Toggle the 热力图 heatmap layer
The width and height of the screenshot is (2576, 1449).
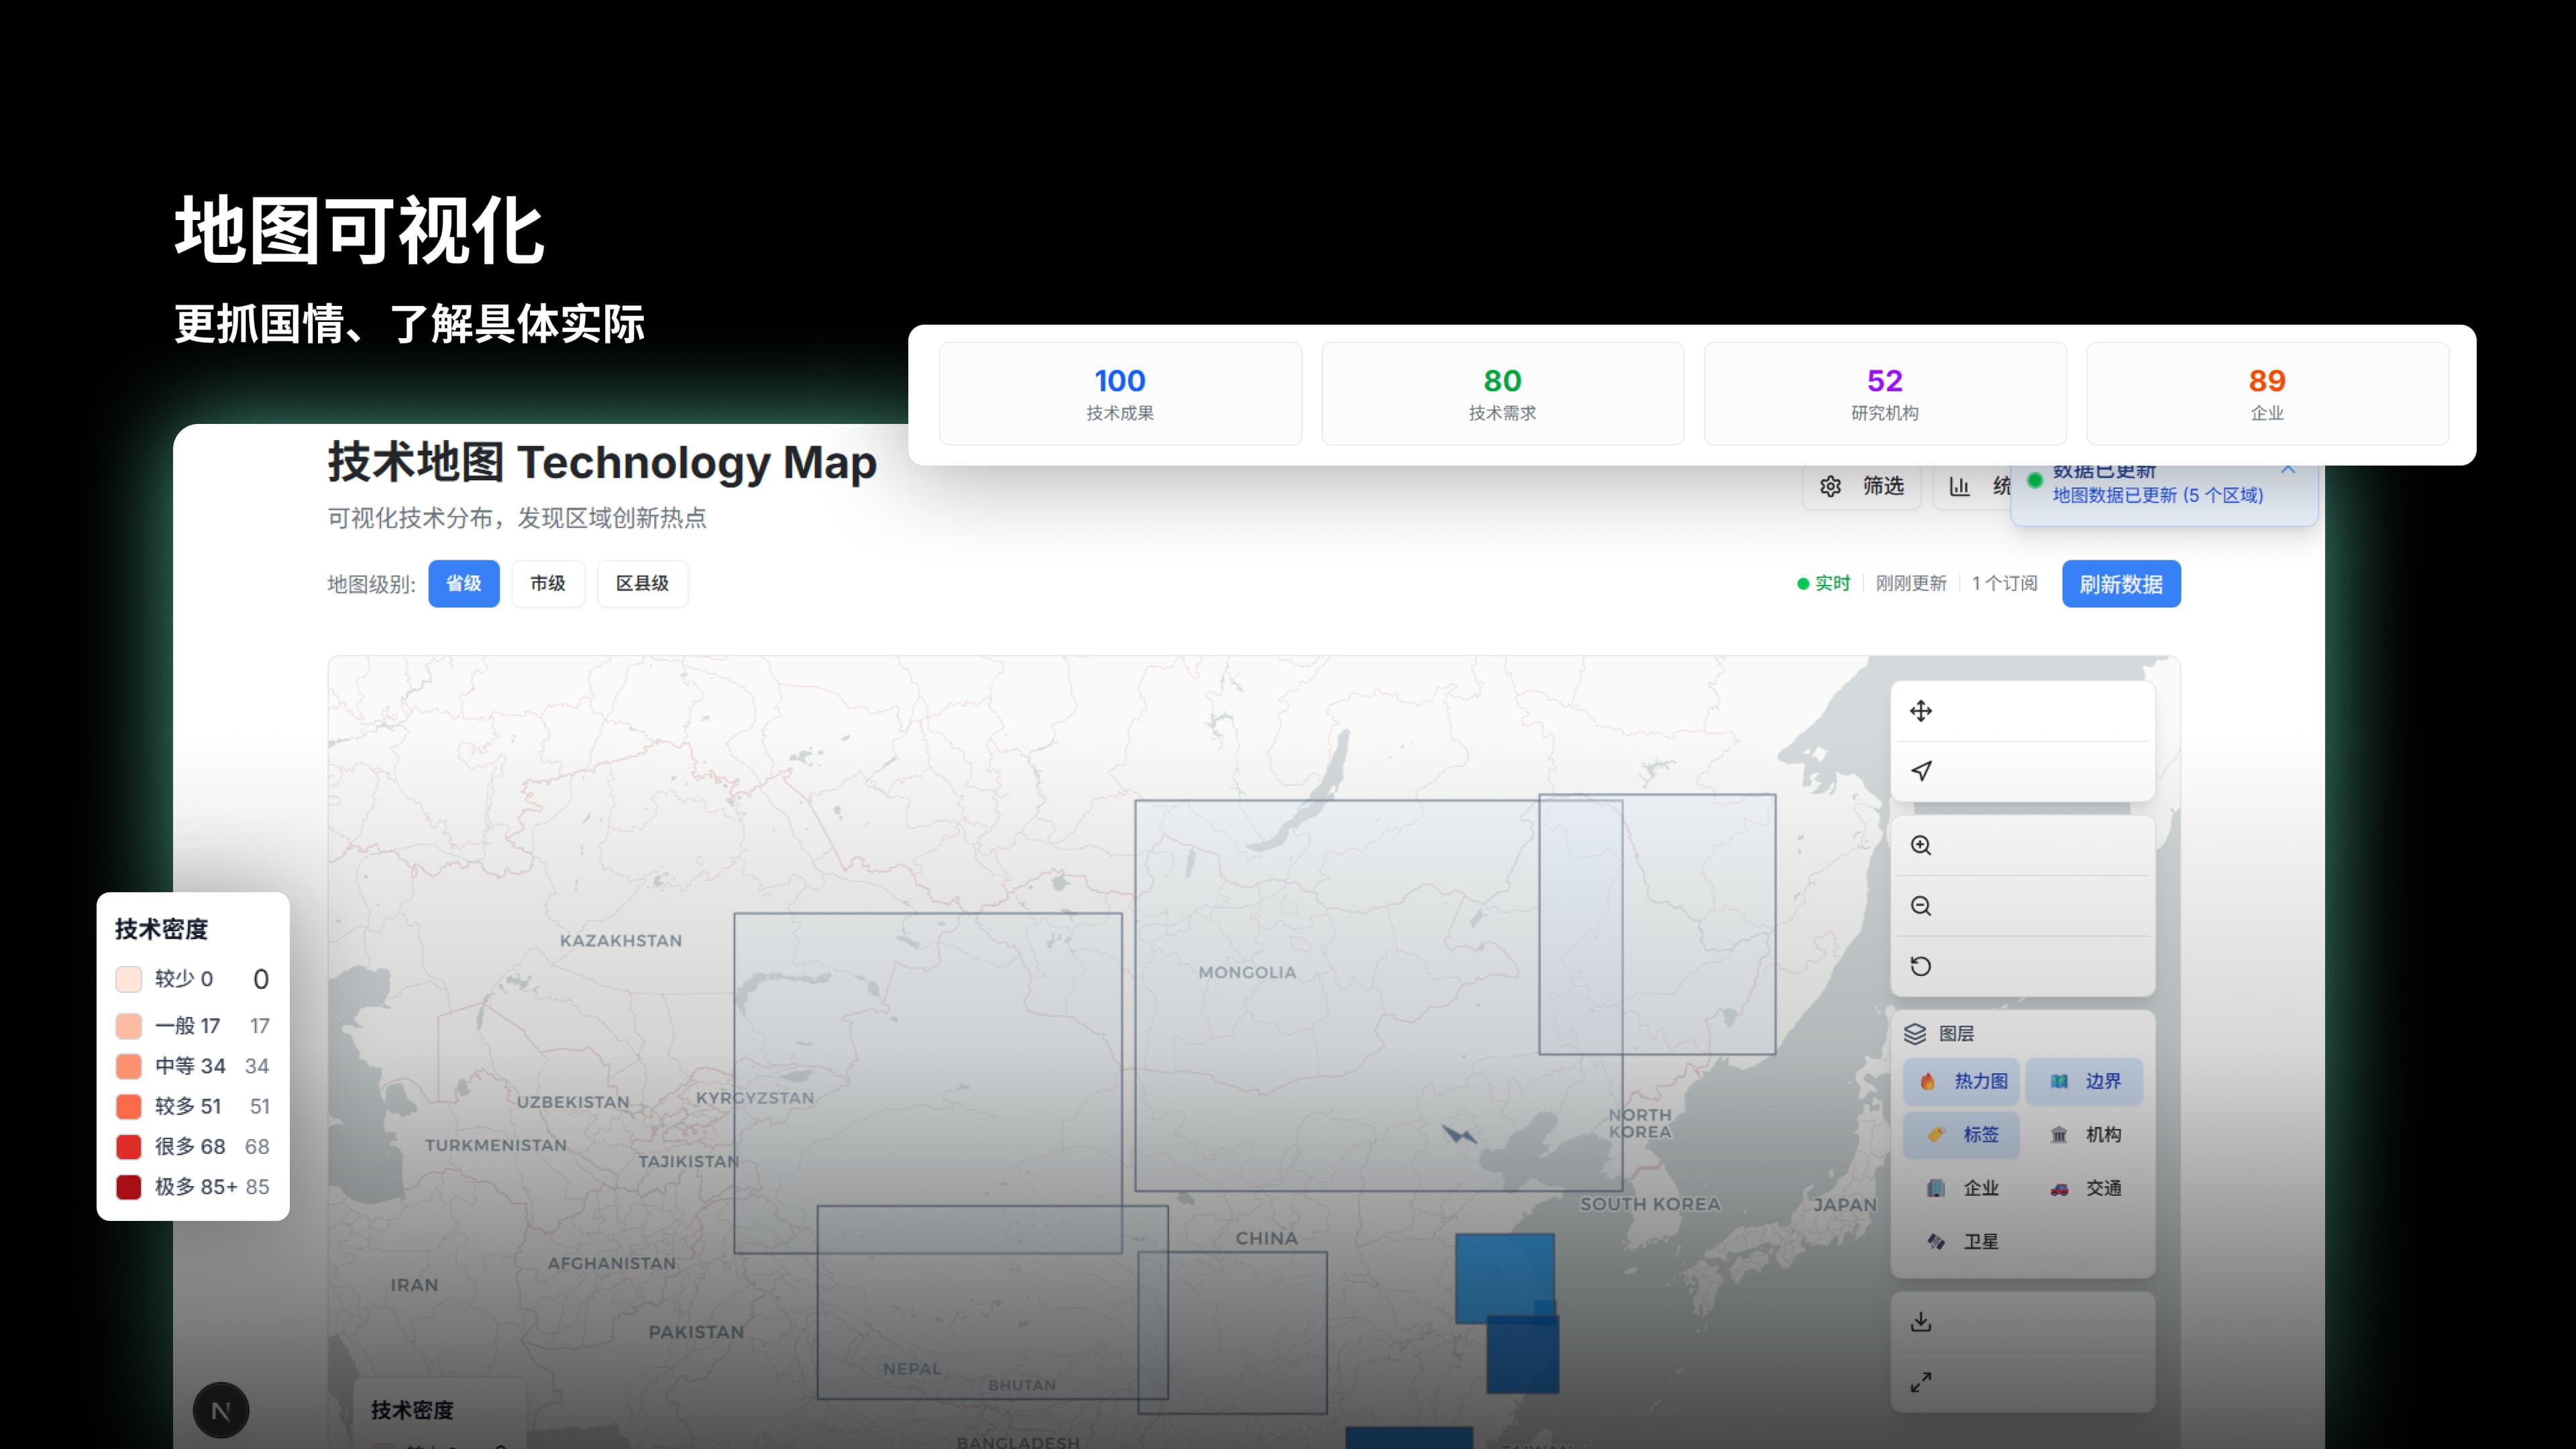(1961, 1081)
